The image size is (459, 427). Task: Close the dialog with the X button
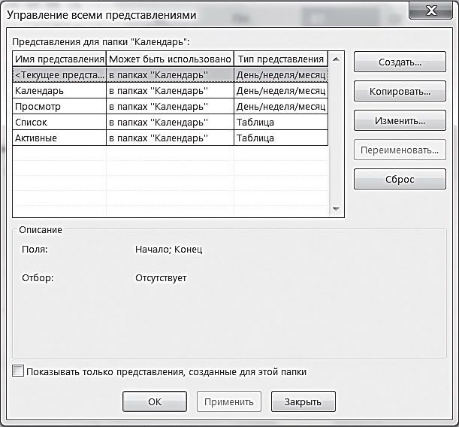431,11
